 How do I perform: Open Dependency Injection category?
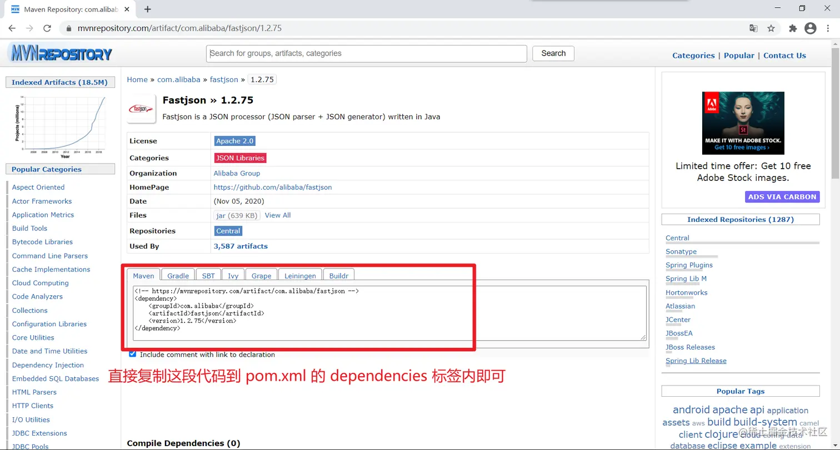(48, 365)
